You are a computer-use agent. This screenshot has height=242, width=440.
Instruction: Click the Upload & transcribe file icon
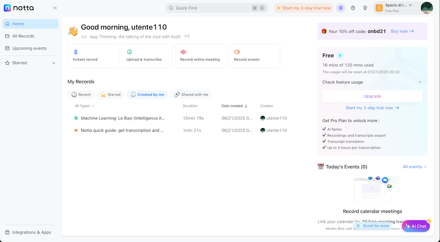(129, 52)
